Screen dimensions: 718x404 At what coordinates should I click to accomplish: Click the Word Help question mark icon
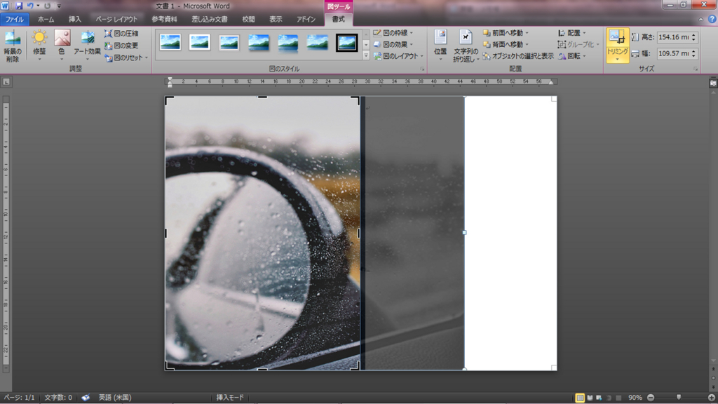712,19
